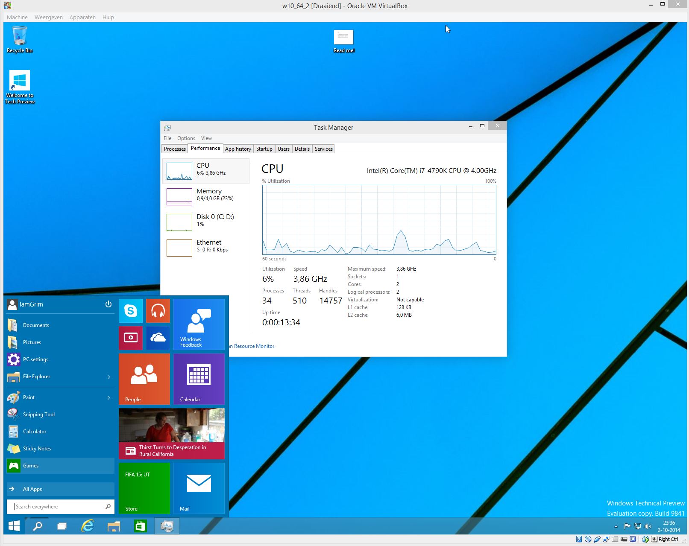Open VirtualBox Machine menu

click(x=17, y=18)
